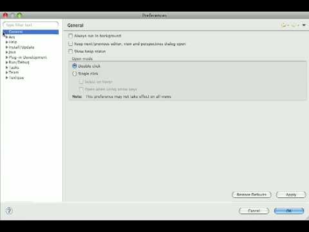This screenshot has width=309, height=232.
Task: Select the General category label
Action: pos(15,32)
